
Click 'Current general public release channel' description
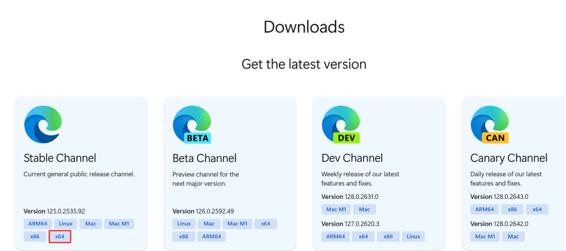coord(79,174)
